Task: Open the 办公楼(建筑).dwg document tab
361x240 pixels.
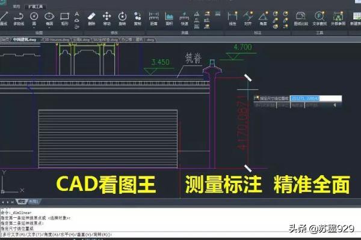Action: coord(138,40)
